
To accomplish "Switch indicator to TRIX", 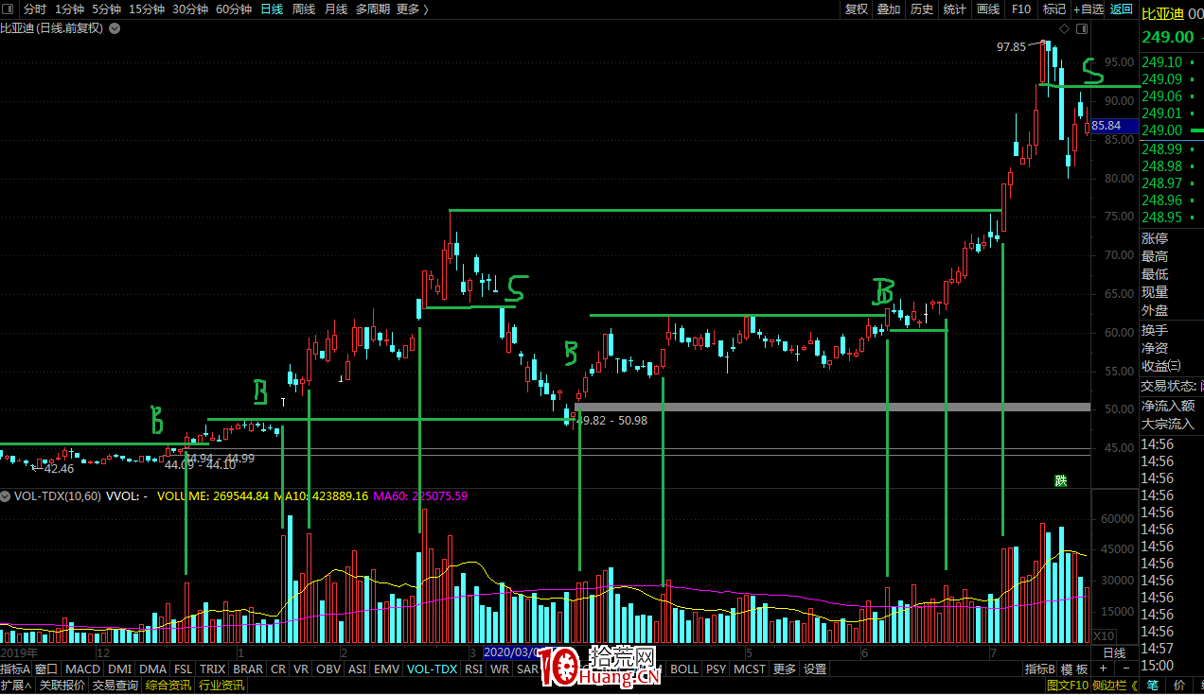I will click(x=213, y=669).
